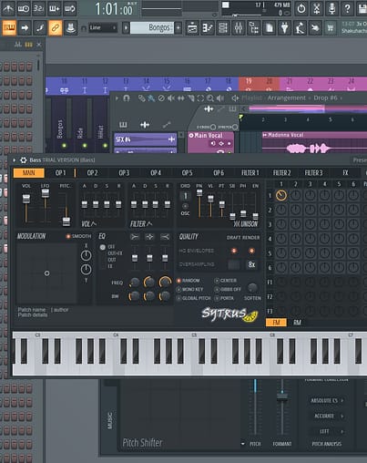Expand the LEFT option arrow
The height and width of the screenshot is (463, 367).
click(342, 431)
